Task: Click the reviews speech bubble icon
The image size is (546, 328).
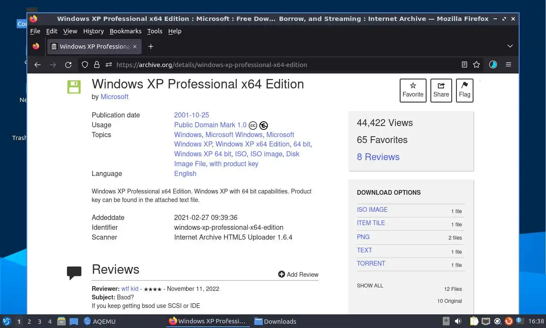Action: 74,273
